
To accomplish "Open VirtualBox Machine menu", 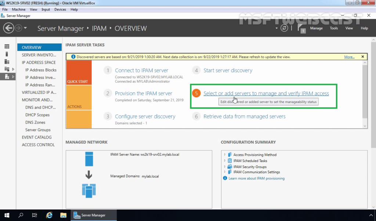I will coord(19,9).
